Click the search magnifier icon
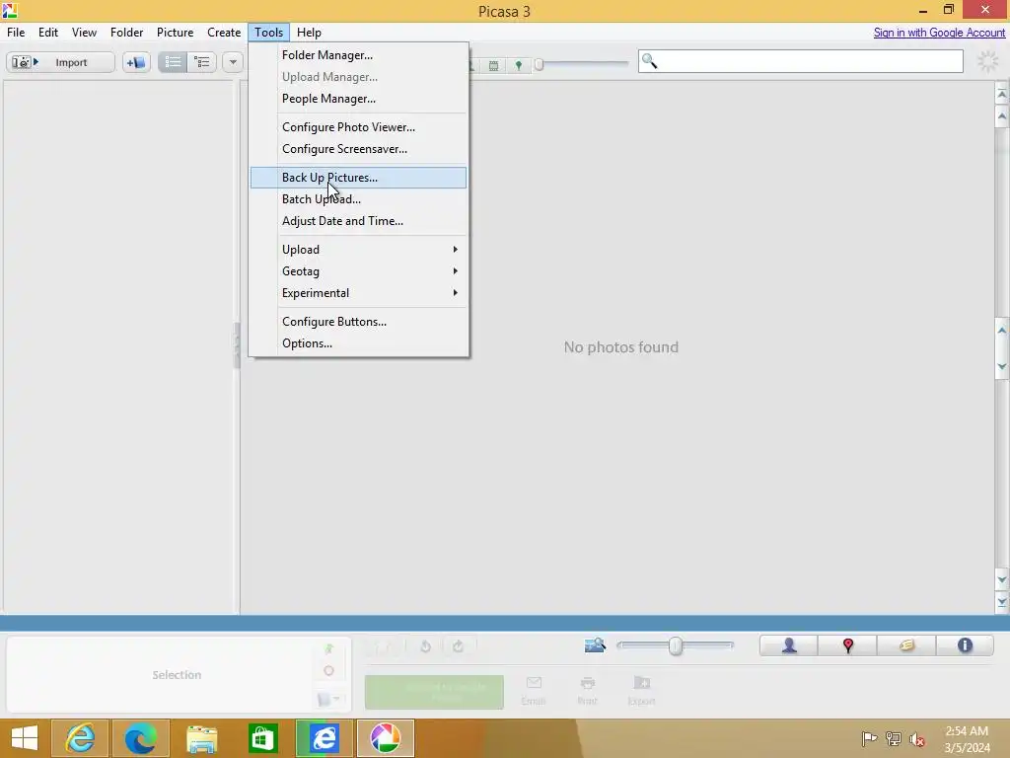1010x758 pixels. point(649,61)
